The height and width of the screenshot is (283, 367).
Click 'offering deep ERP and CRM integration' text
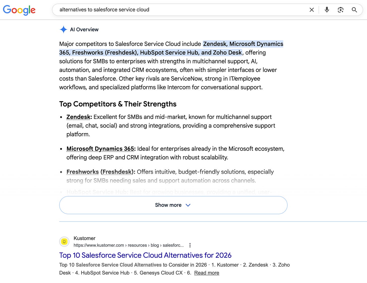click(147, 157)
